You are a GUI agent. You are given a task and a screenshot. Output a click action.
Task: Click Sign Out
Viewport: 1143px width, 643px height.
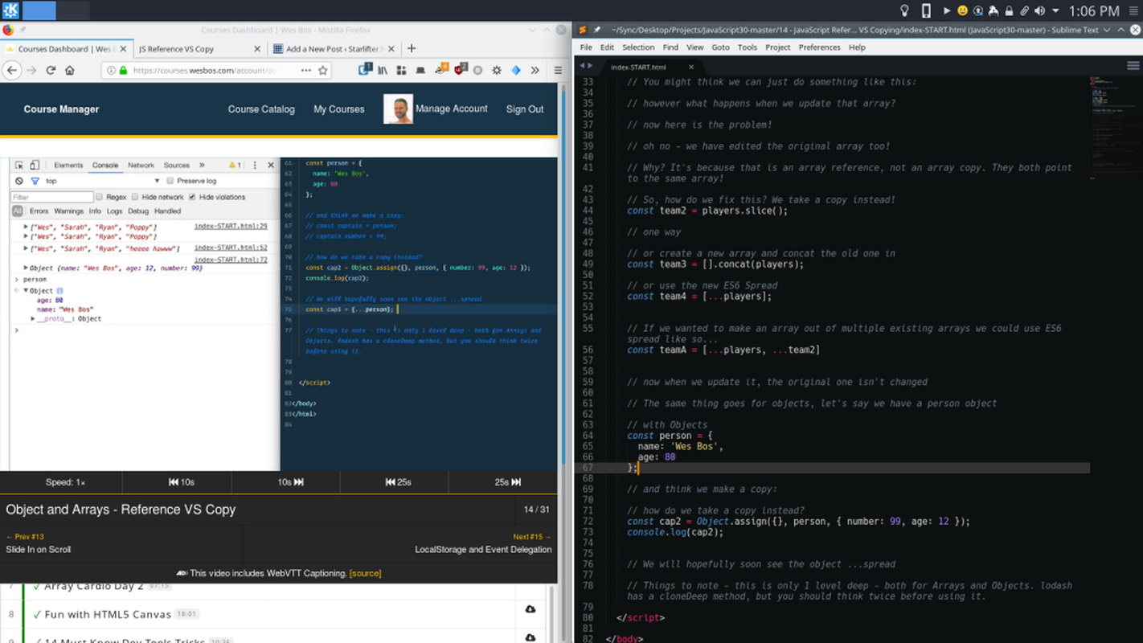[x=525, y=109]
